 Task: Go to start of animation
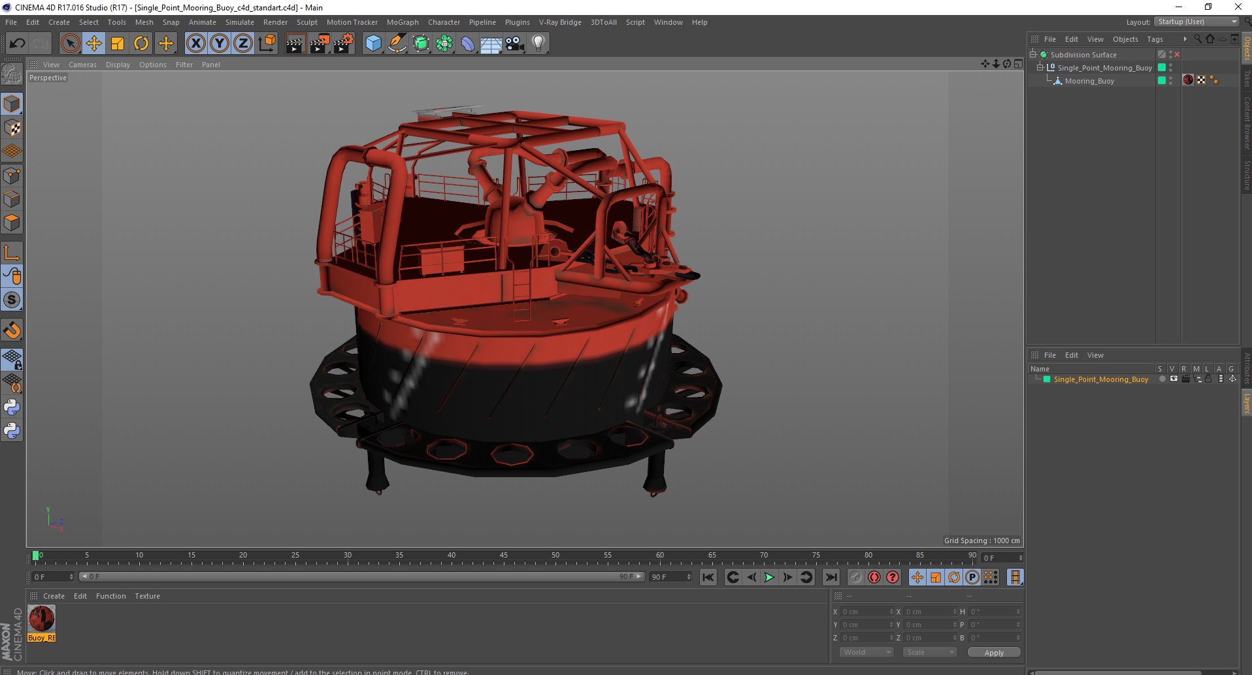click(x=708, y=577)
